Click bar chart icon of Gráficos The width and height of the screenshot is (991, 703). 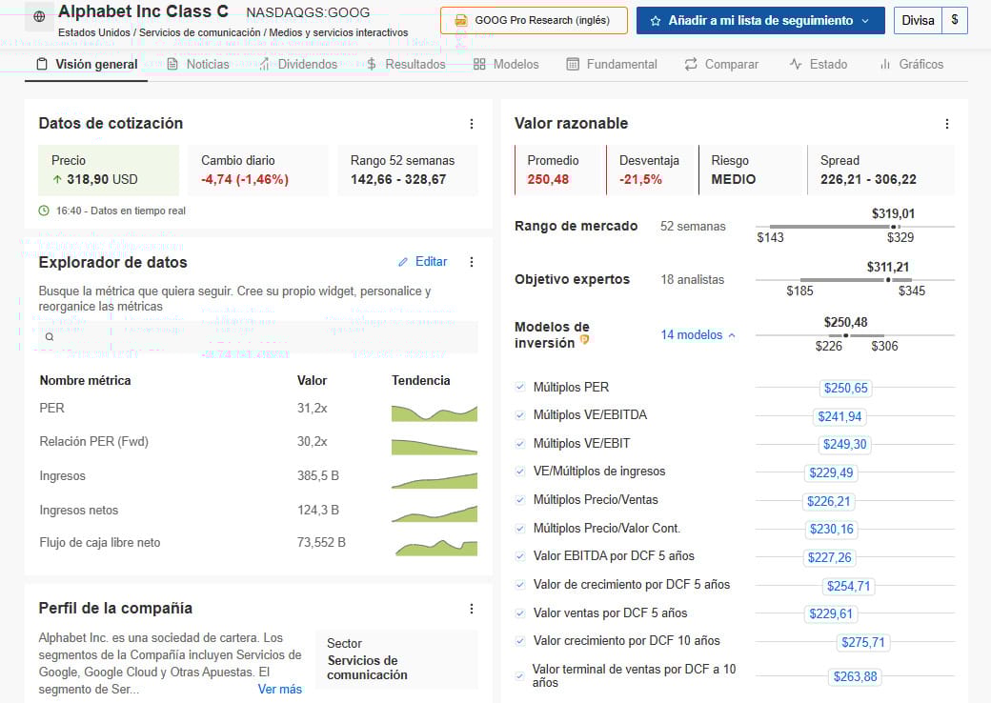(x=885, y=65)
